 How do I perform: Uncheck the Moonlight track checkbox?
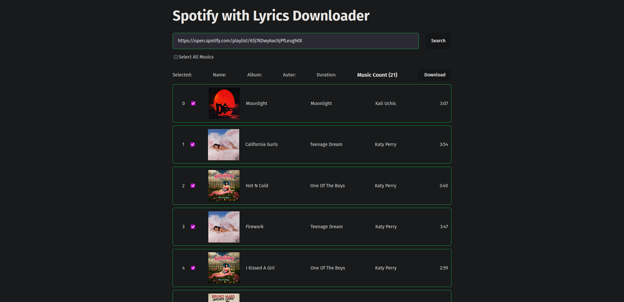coord(193,103)
